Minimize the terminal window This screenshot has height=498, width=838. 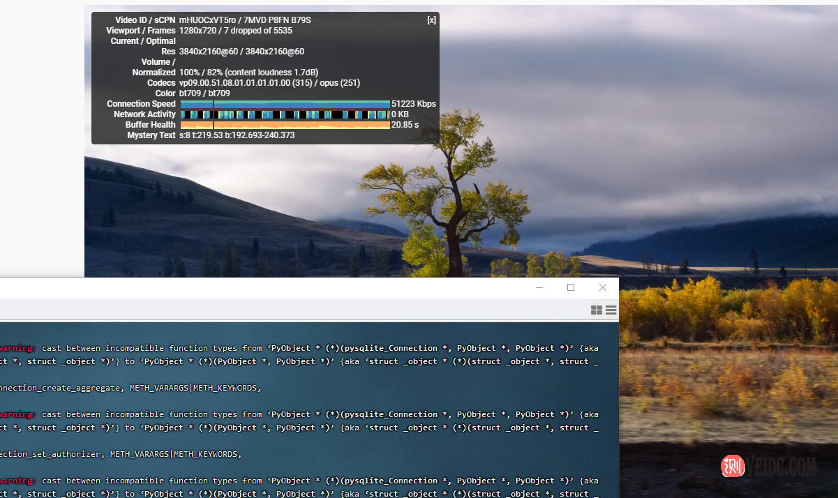click(539, 288)
